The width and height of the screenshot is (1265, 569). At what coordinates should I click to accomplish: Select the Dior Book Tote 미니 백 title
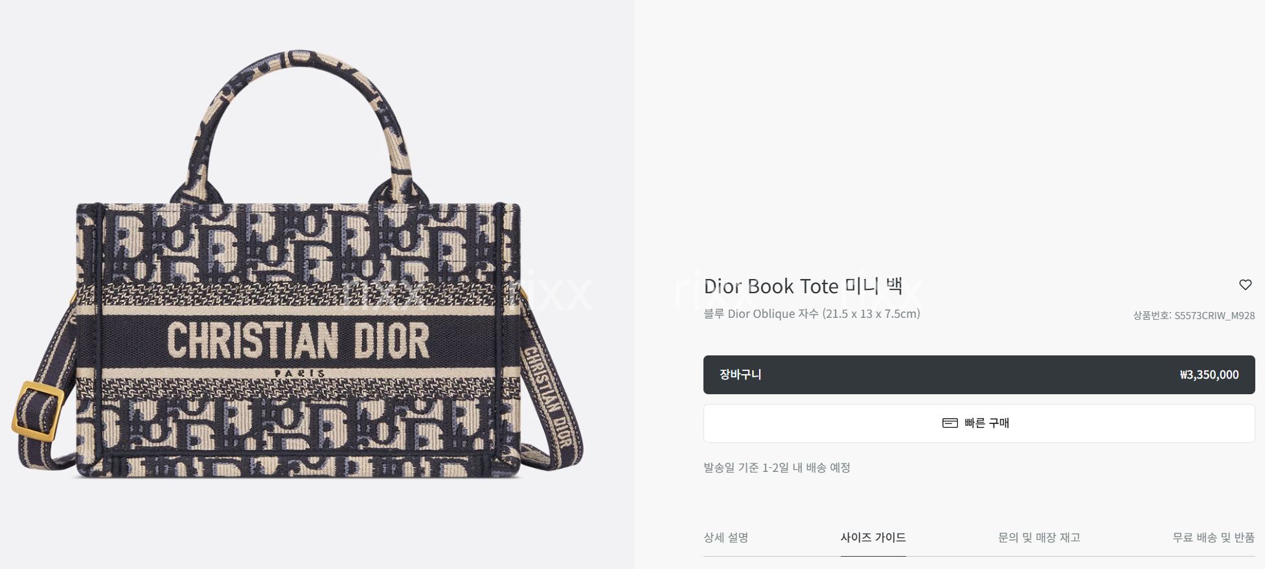pyautogui.click(x=803, y=286)
